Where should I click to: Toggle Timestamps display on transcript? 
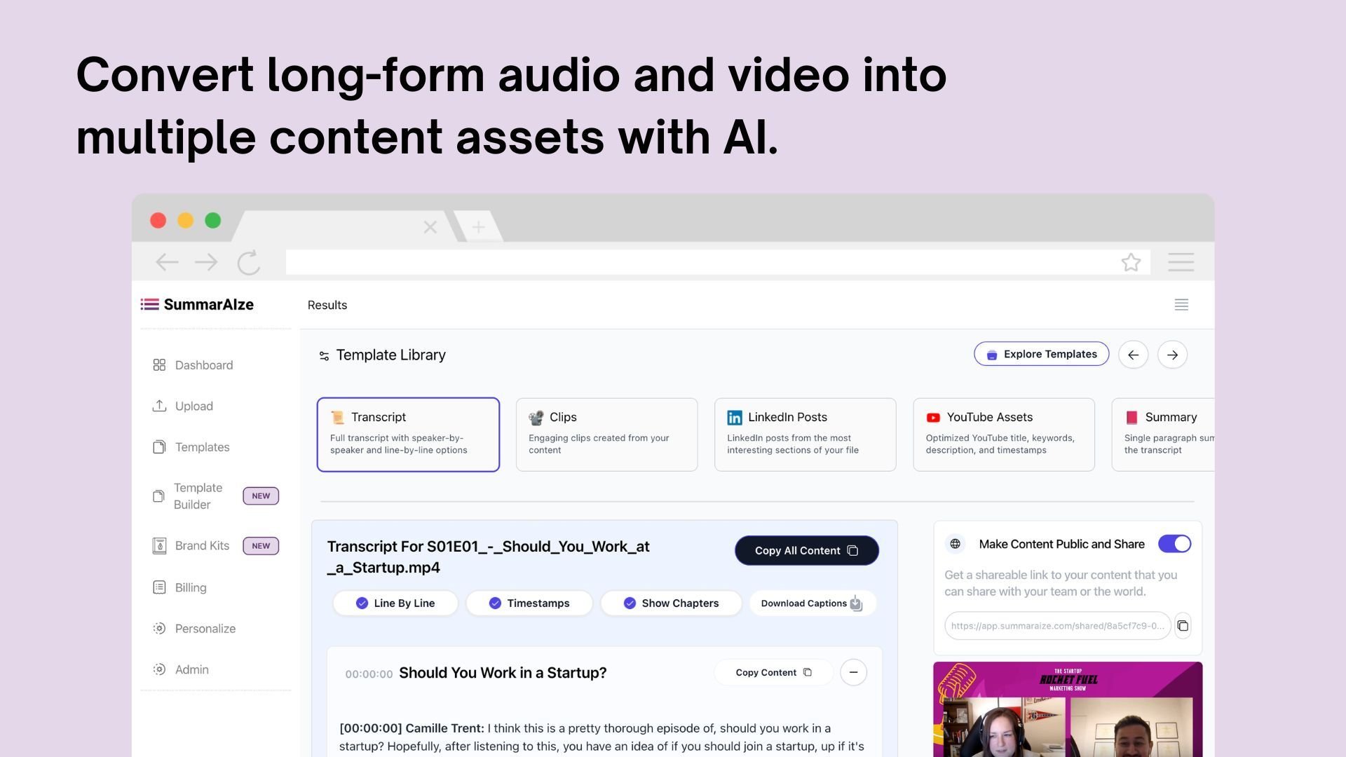529,603
